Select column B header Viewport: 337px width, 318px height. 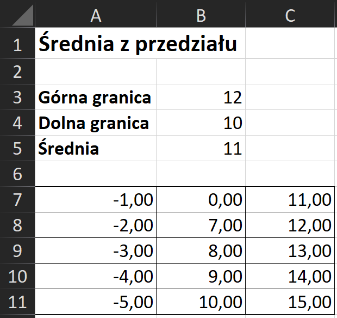201,15
